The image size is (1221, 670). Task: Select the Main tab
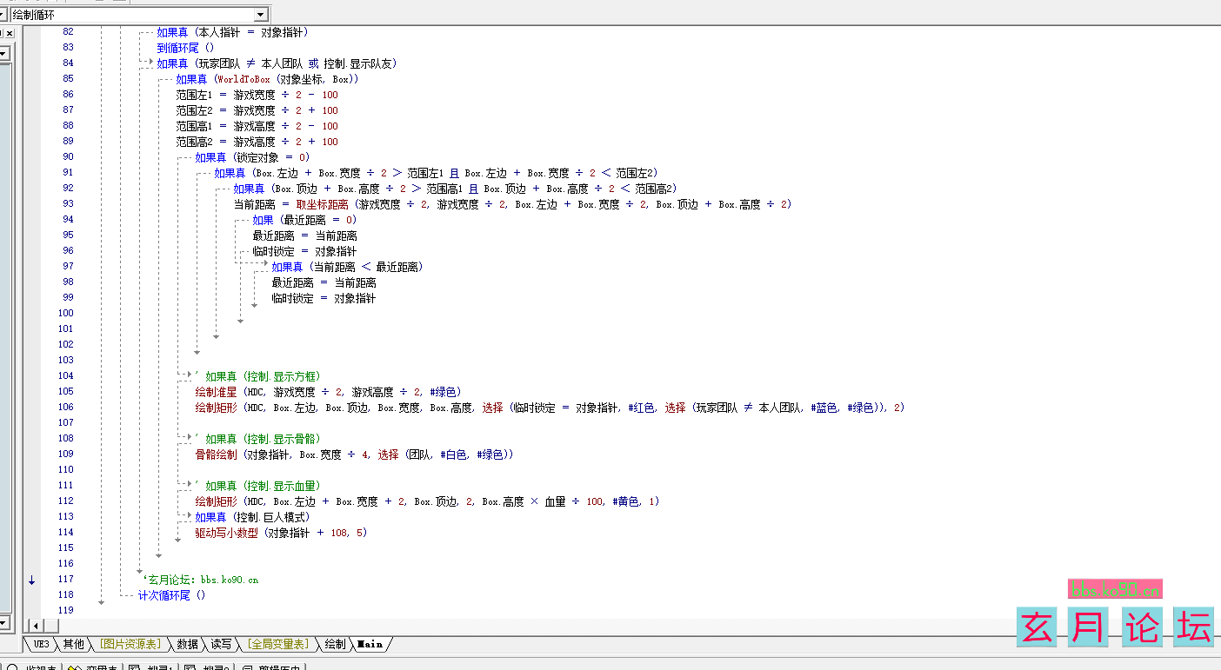point(370,644)
